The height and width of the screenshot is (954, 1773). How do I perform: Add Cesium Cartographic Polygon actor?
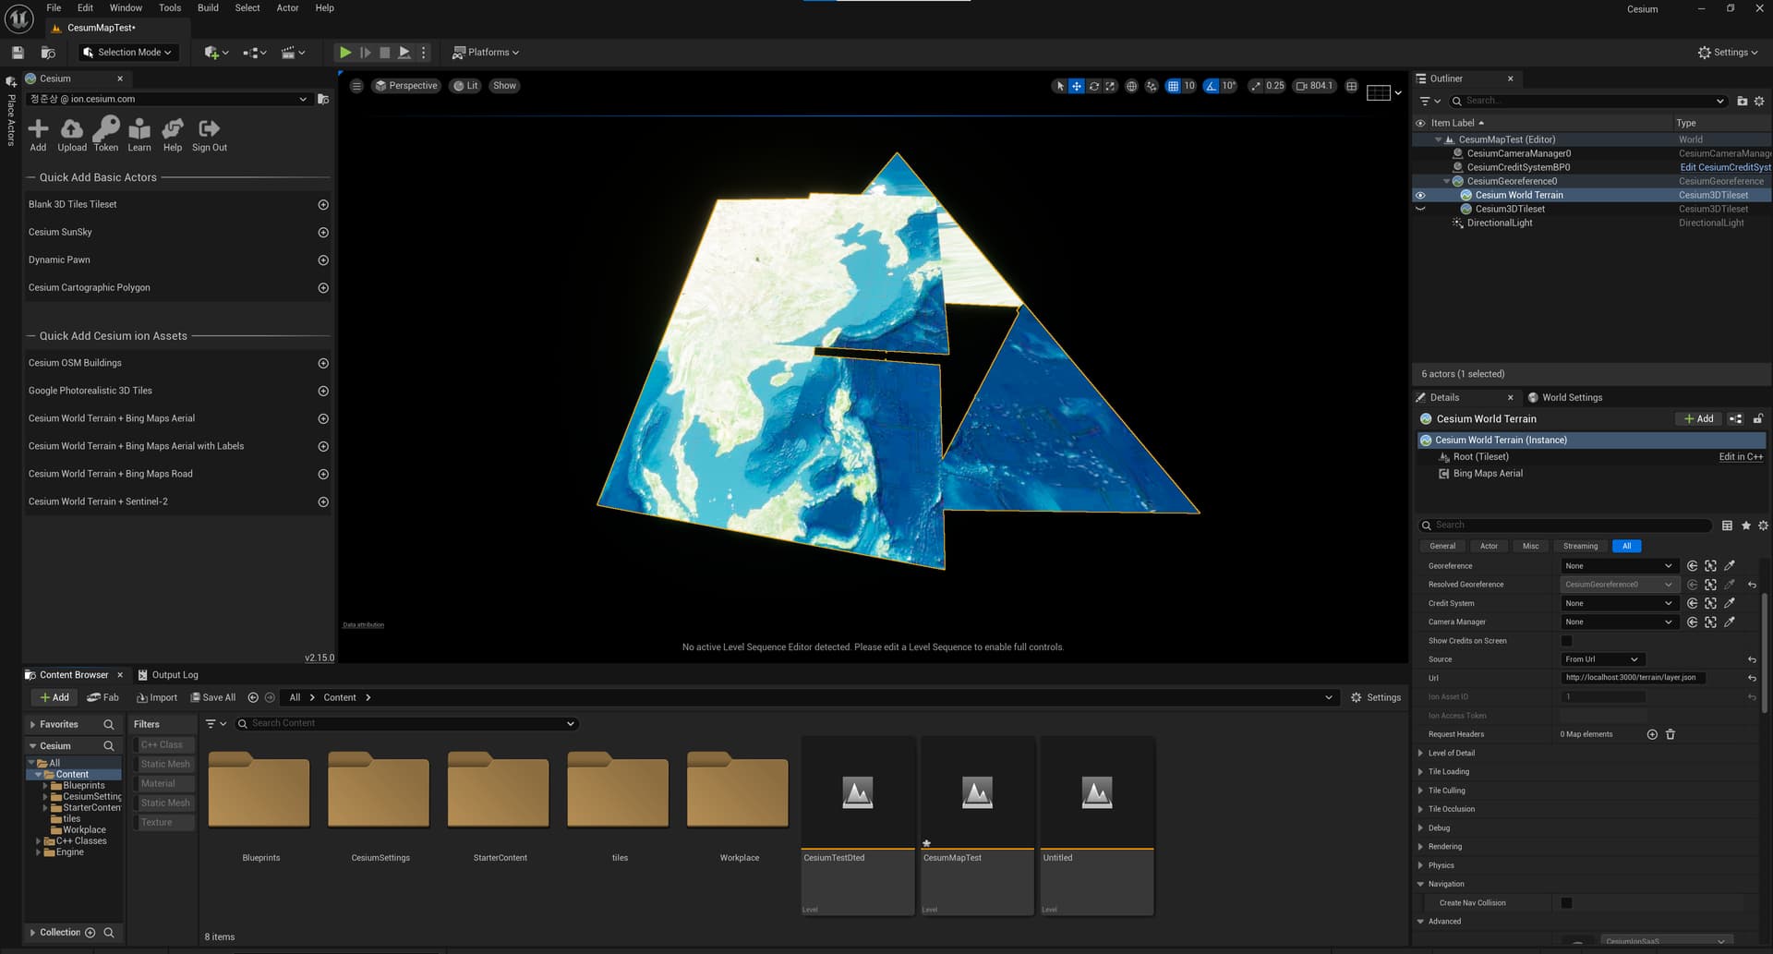[x=323, y=288]
